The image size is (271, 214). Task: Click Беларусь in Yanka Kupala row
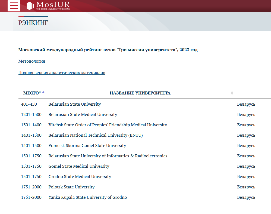246,198
